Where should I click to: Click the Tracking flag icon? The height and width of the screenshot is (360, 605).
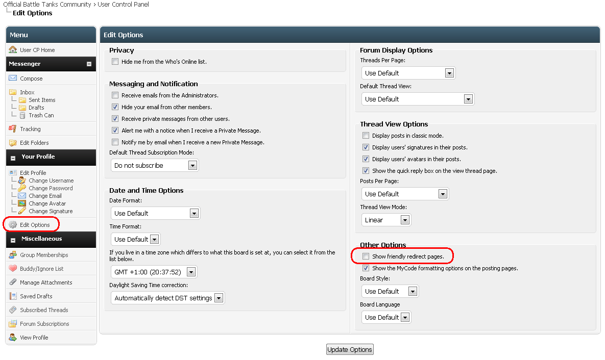(13, 129)
